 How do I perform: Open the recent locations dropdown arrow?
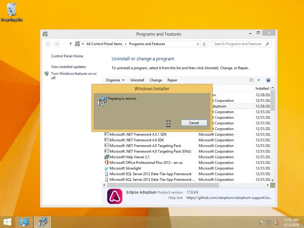(64, 44)
